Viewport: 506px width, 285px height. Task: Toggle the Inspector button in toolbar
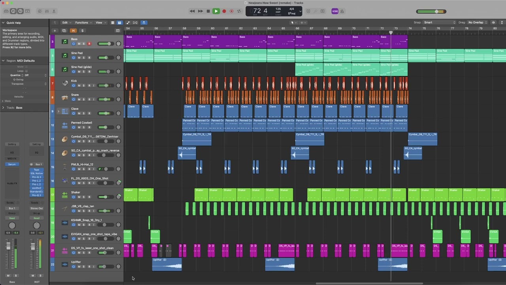pos(13,11)
